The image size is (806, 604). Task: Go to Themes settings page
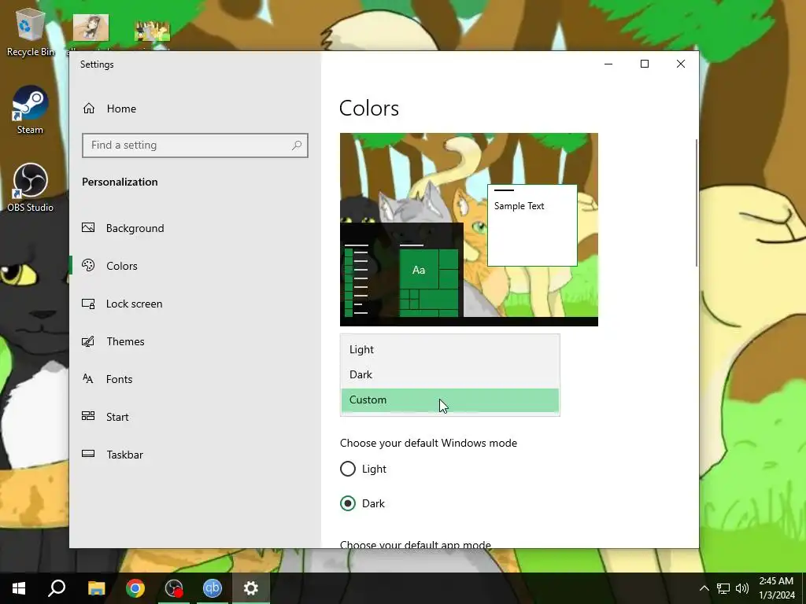[125, 341]
